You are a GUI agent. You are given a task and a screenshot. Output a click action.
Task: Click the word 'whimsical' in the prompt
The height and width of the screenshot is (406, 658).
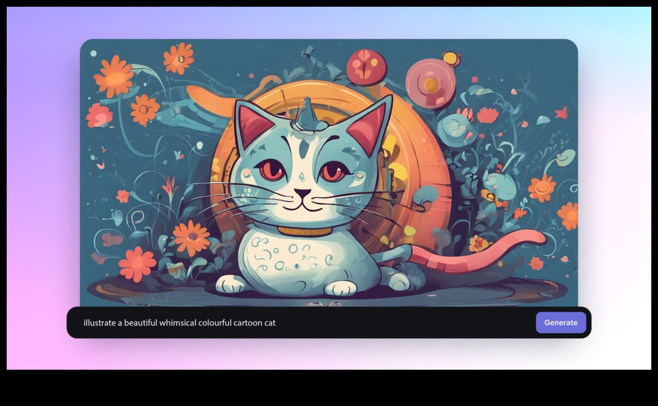178,323
